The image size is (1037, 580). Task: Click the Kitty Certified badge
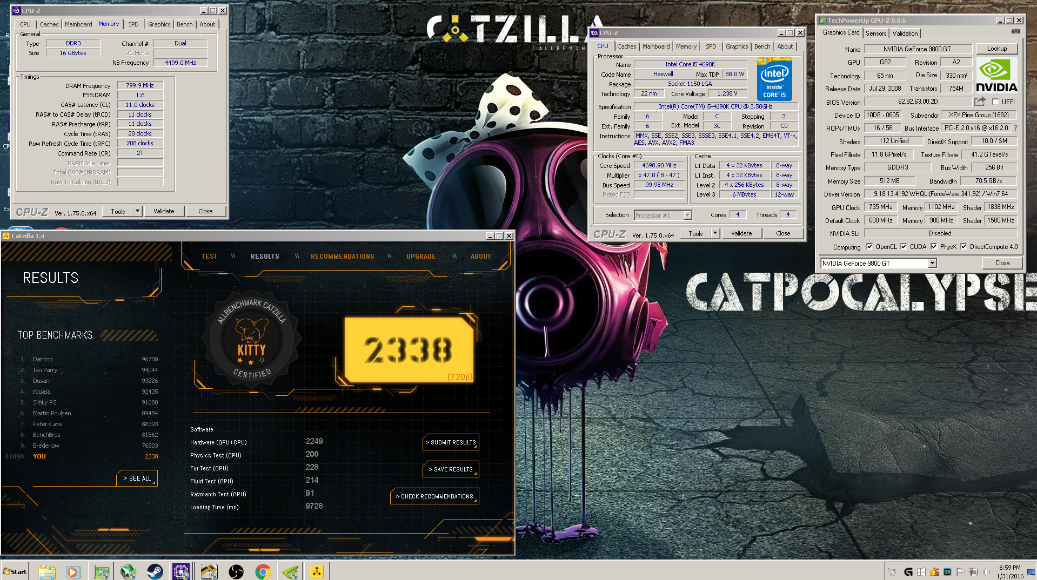point(252,338)
